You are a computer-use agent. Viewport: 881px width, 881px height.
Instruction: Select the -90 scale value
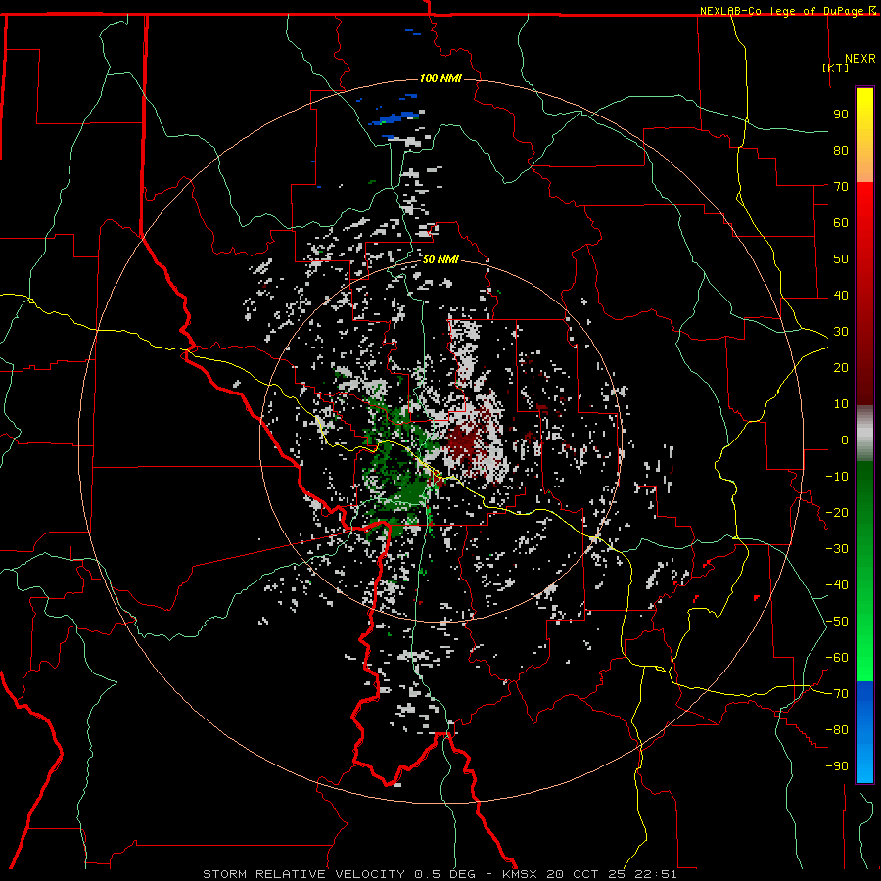[837, 766]
